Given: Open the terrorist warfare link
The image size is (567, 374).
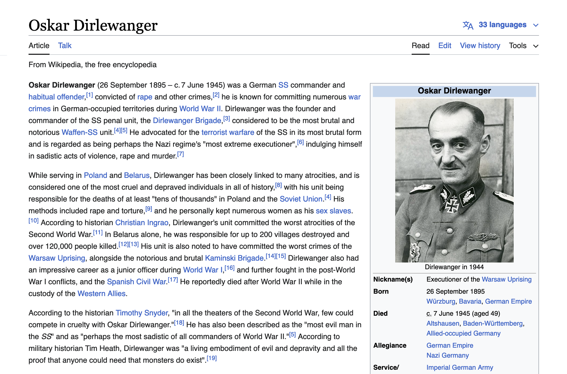Looking at the screenshot, I should 228,132.
